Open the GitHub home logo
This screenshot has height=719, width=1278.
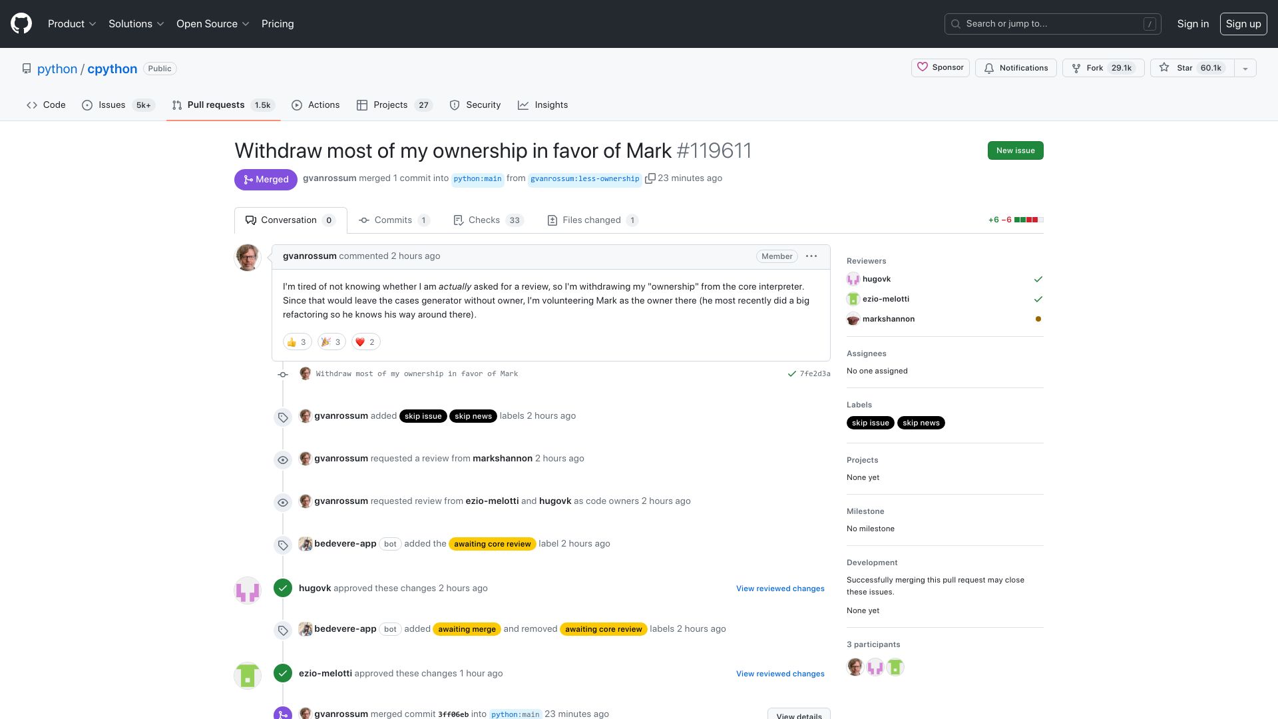pyautogui.click(x=21, y=24)
